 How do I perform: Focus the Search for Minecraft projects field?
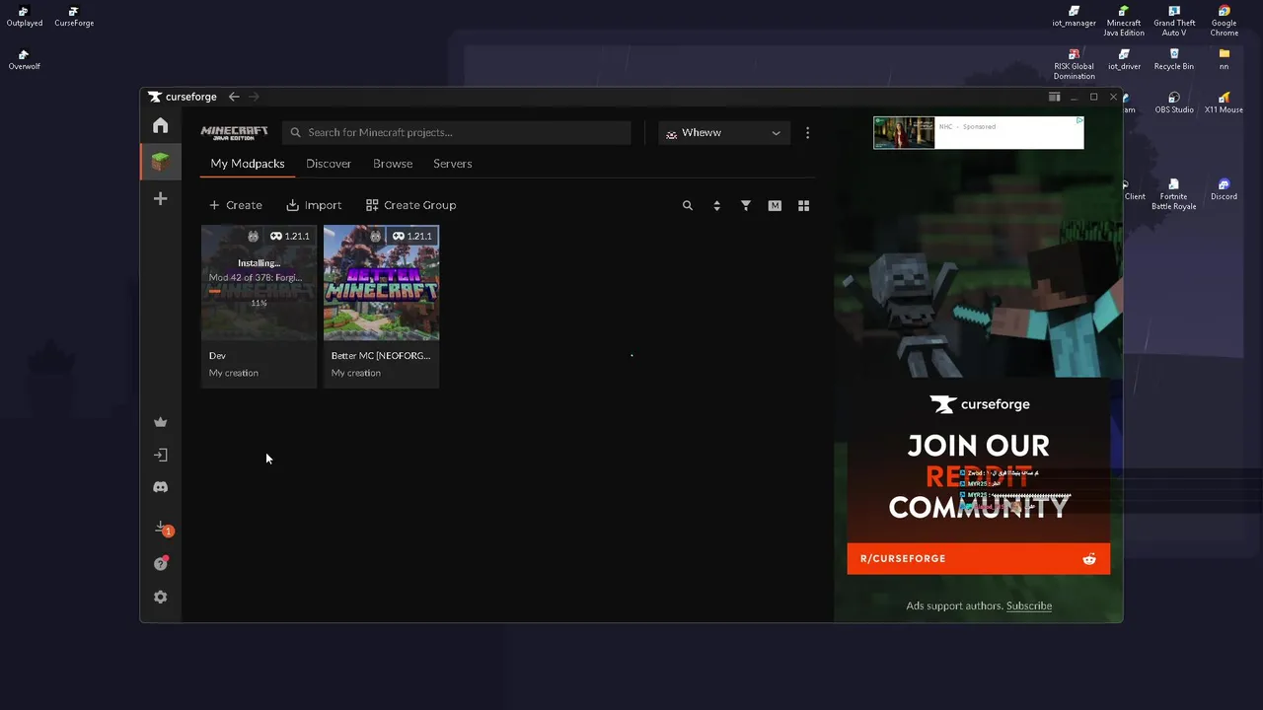[456, 132]
